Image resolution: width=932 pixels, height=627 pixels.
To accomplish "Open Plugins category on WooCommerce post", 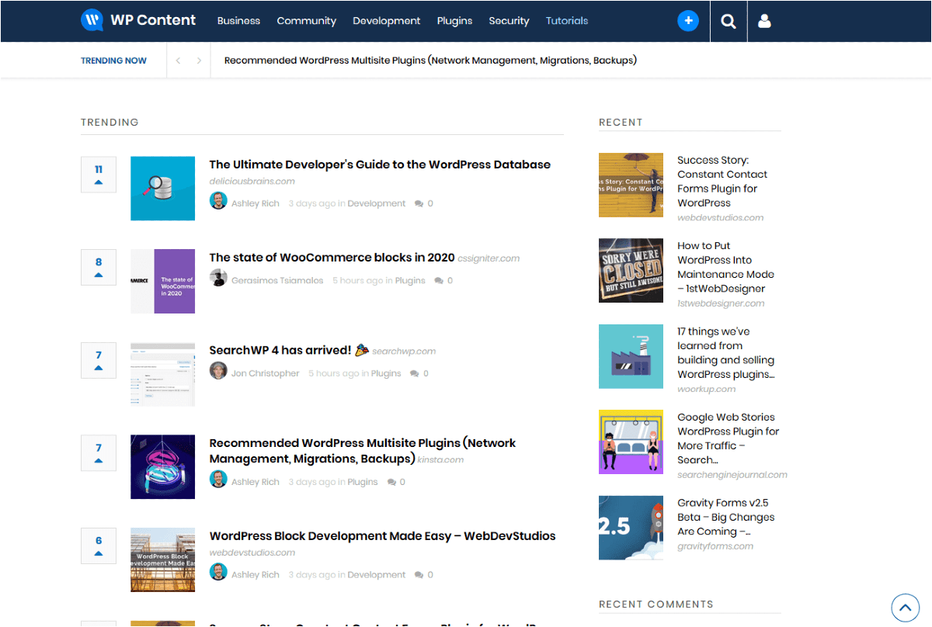I will click(x=410, y=281).
